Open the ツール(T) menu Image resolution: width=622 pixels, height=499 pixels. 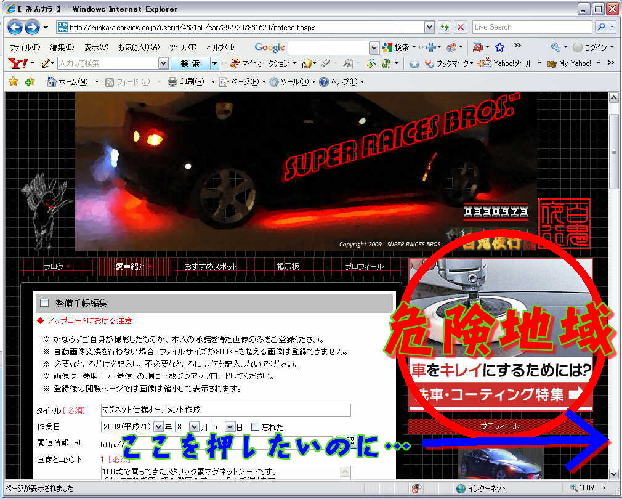(x=183, y=47)
